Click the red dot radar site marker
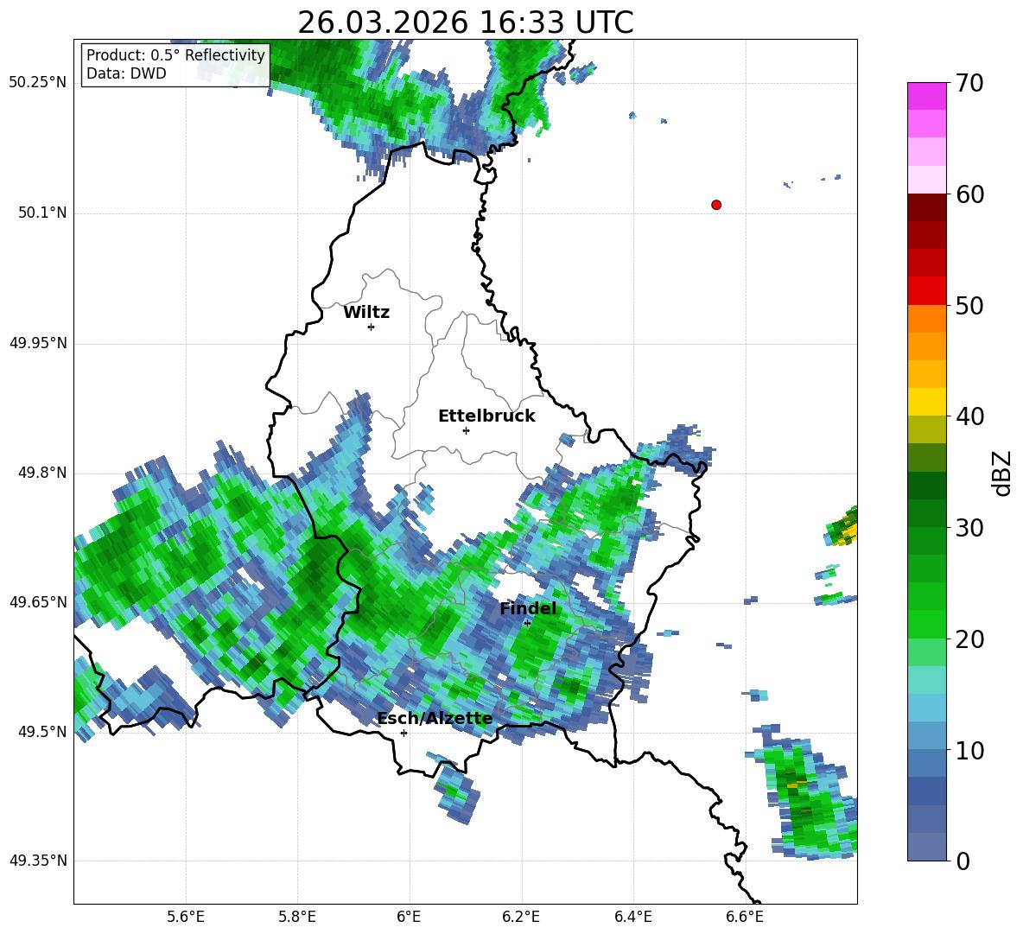Screen dimensions: 1023x934 (x=716, y=205)
